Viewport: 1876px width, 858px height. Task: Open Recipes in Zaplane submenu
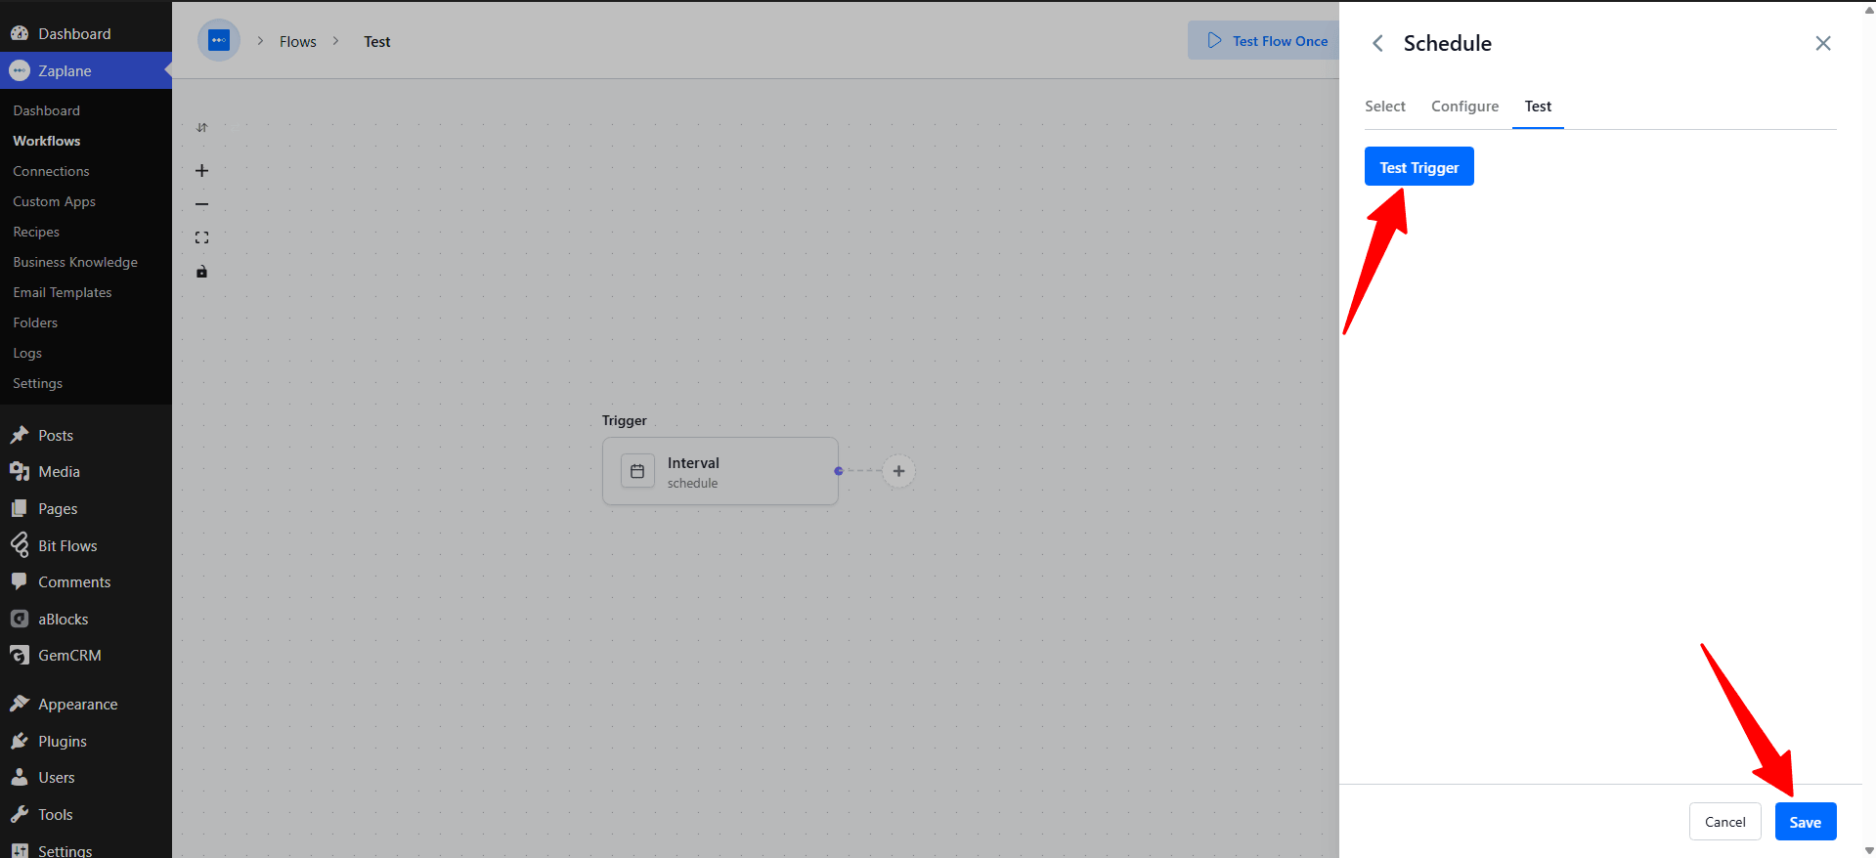point(36,232)
